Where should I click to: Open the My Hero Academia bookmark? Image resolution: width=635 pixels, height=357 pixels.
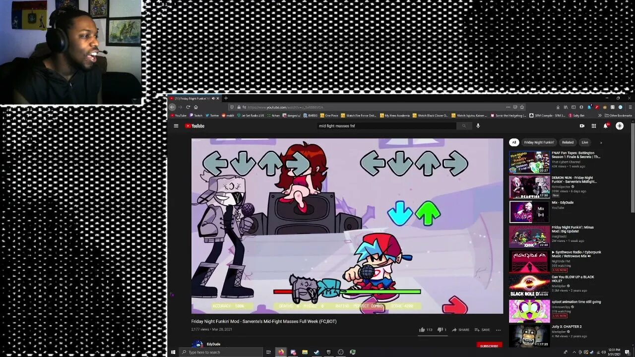tap(395, 116)
